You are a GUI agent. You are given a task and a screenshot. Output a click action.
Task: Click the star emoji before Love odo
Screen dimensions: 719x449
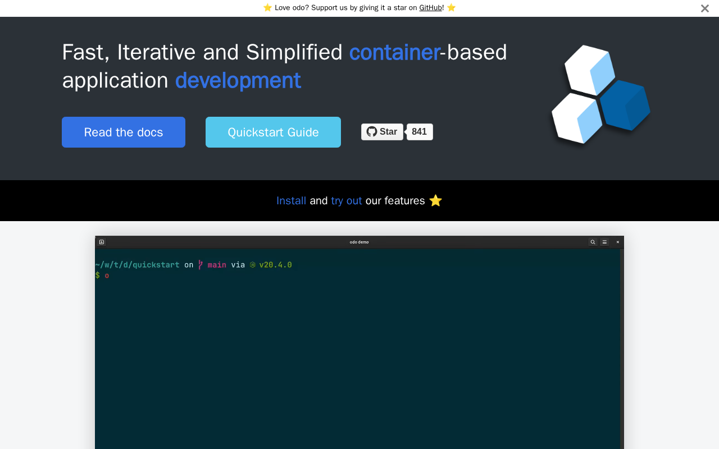tap(267, 8)
